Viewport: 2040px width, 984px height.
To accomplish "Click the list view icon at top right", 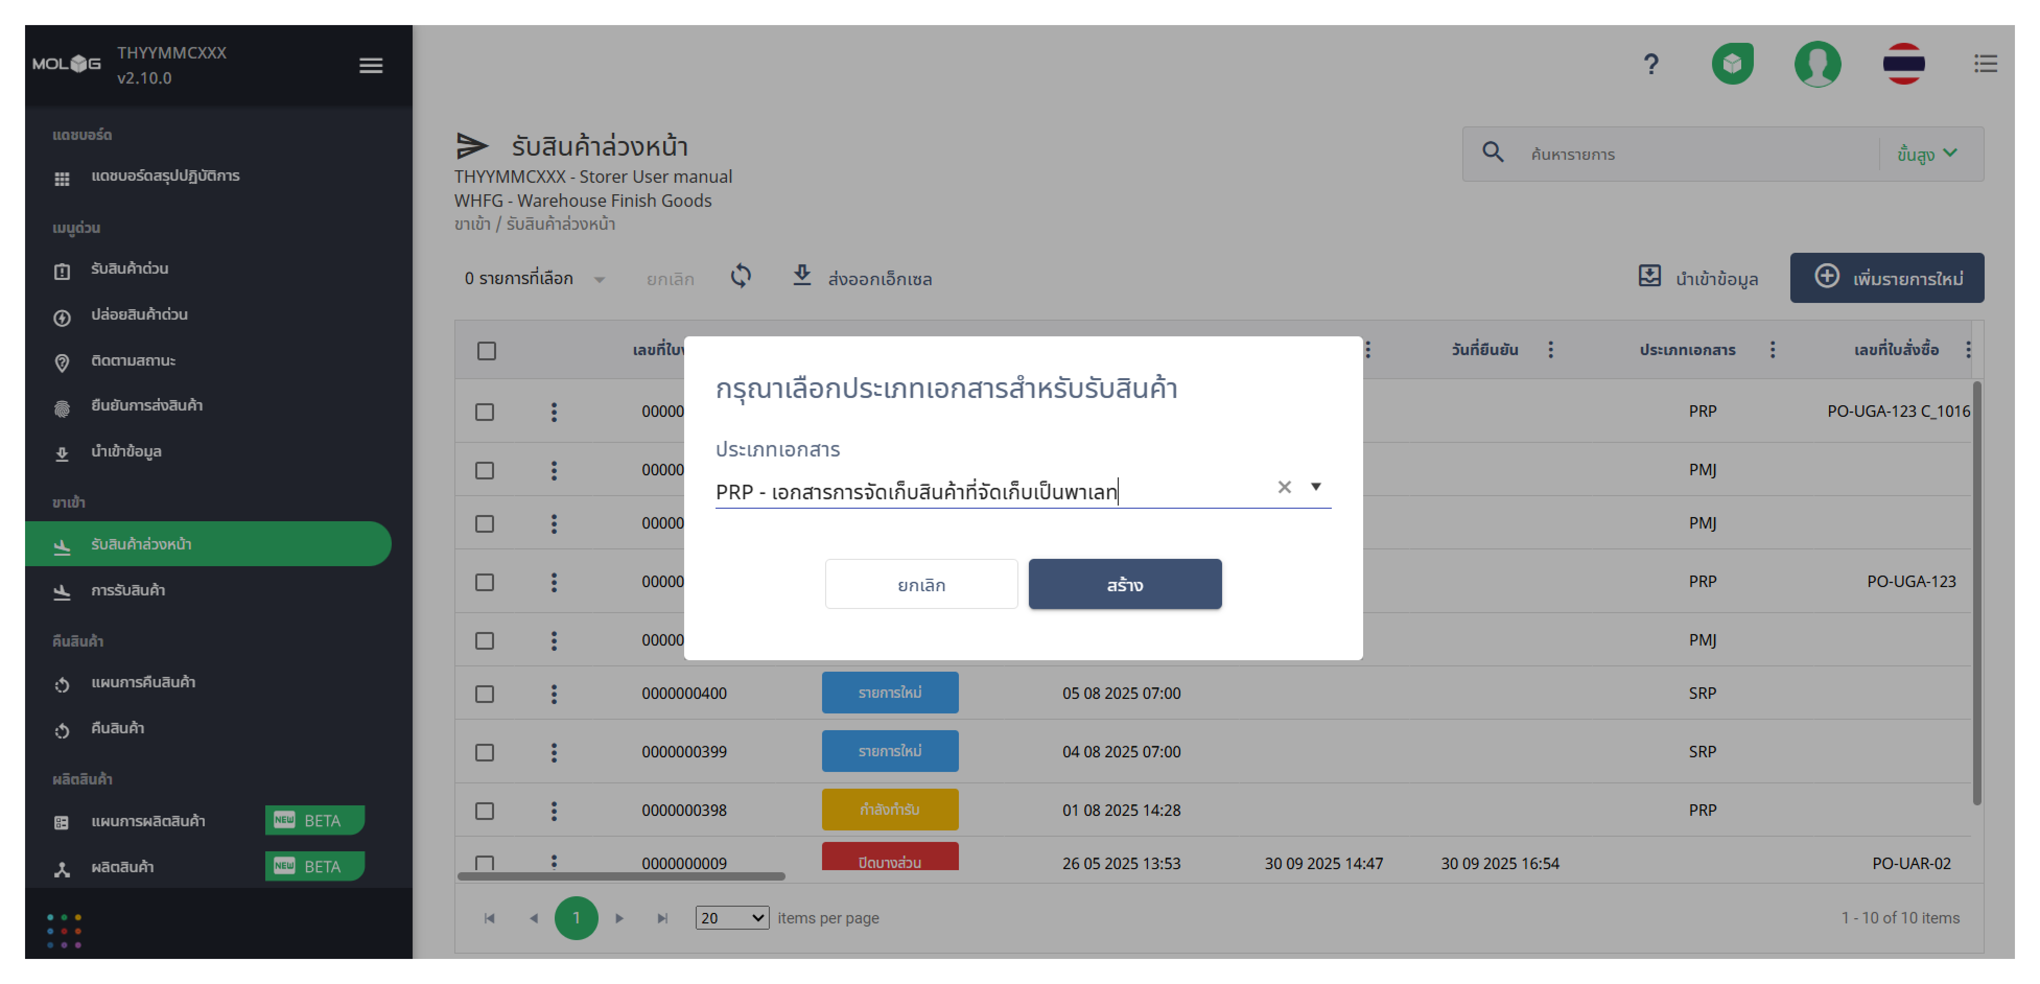I will pos(1985,64).
